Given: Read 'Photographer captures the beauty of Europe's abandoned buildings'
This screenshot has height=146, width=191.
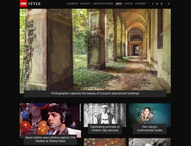Looking at the screenshot, I should pyautogui.click(x=95, y=93).
